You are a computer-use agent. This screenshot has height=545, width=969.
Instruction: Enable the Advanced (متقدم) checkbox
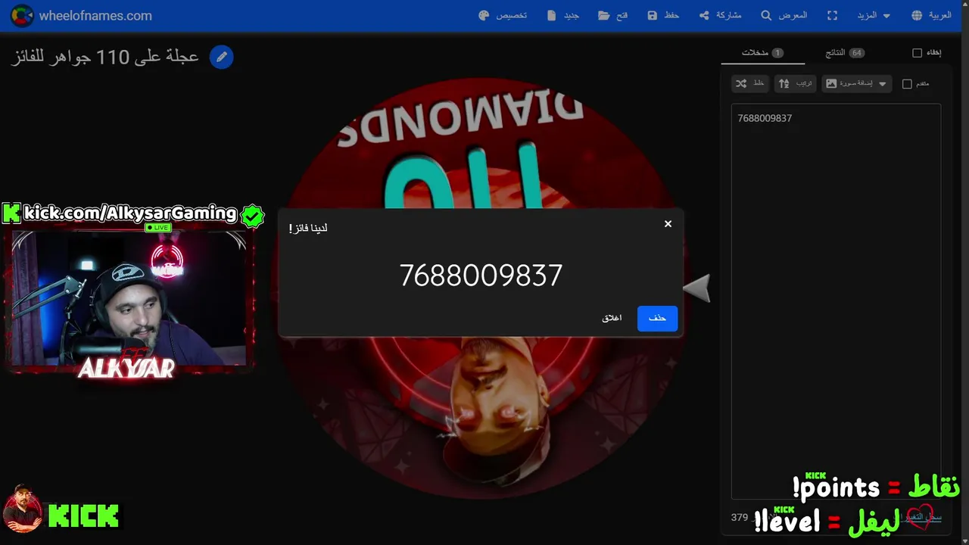click(x=907, y=84)
